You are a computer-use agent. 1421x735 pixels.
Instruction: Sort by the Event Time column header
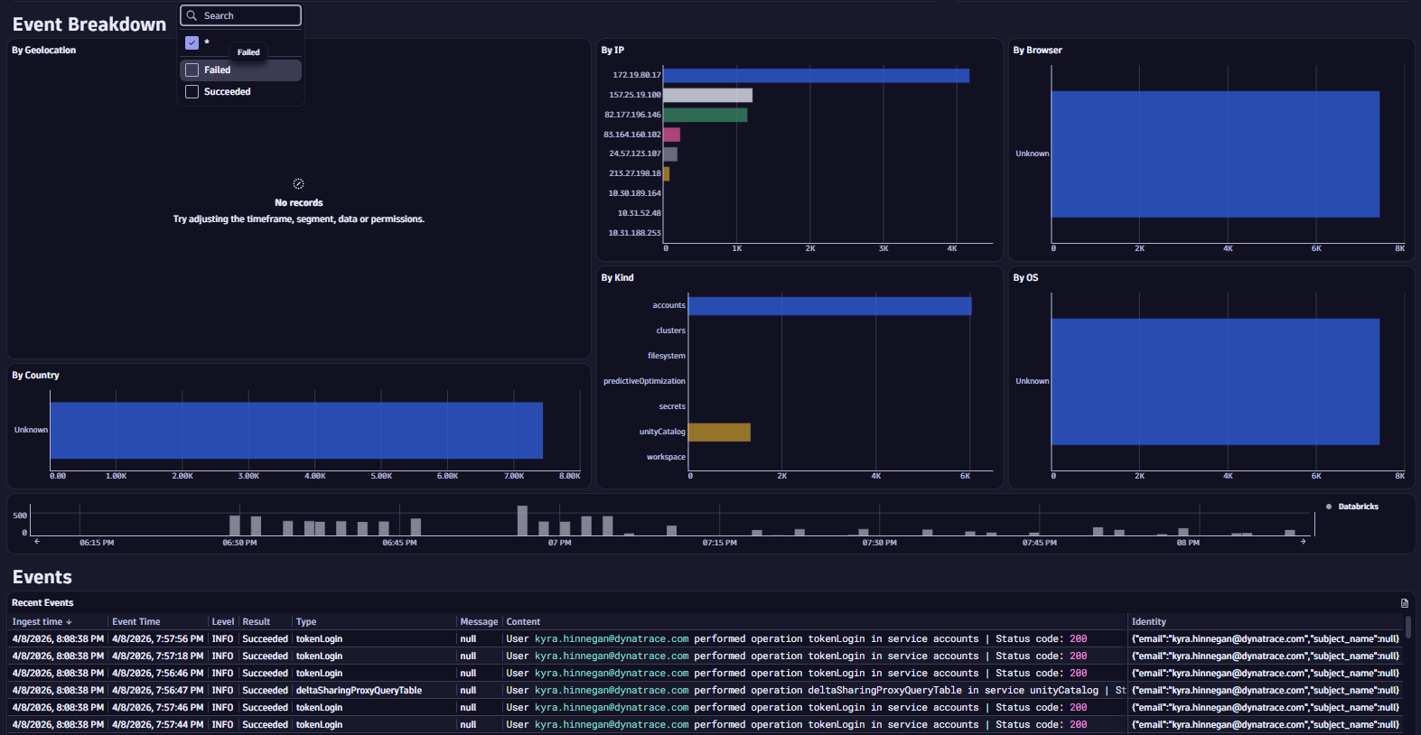pyautogui.click(x=136, y=622)
